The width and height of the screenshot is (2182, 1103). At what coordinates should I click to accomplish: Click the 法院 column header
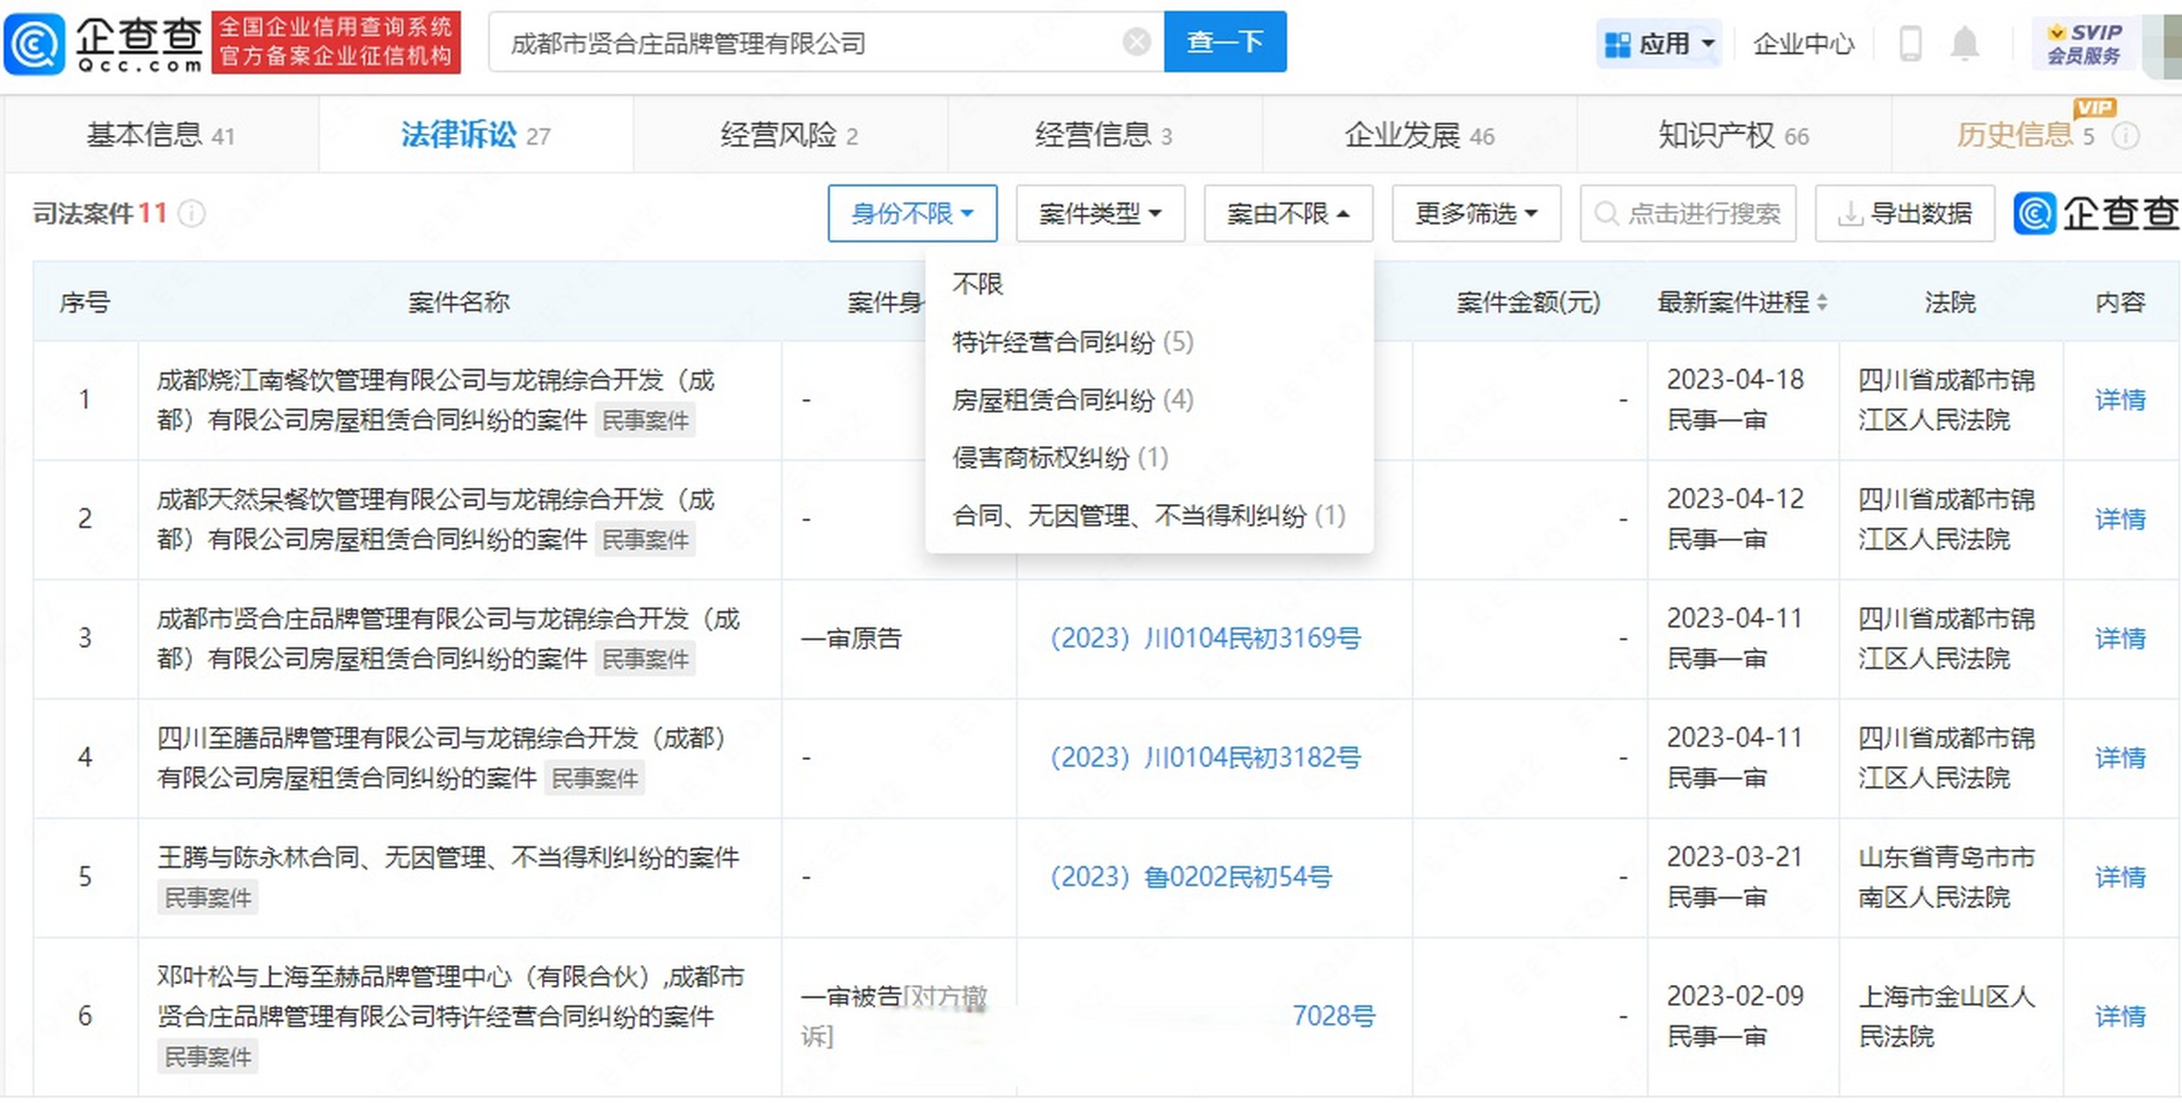tap(1950, 302)
